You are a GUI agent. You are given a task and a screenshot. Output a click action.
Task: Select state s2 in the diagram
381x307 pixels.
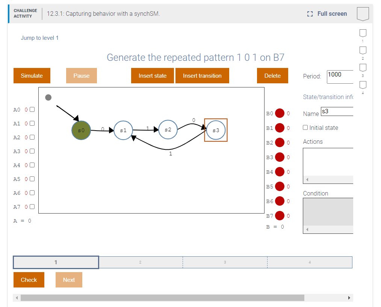168,129
